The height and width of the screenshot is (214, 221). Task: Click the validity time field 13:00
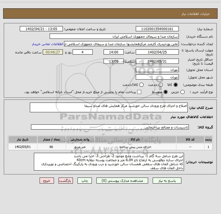coord(114,61)
